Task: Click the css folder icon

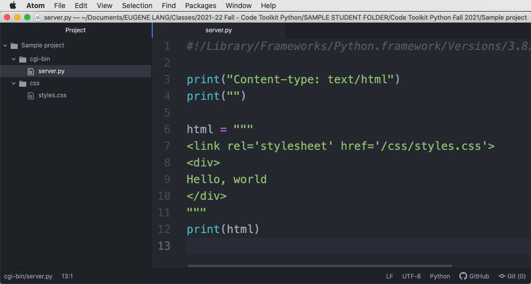Action: 23,83
